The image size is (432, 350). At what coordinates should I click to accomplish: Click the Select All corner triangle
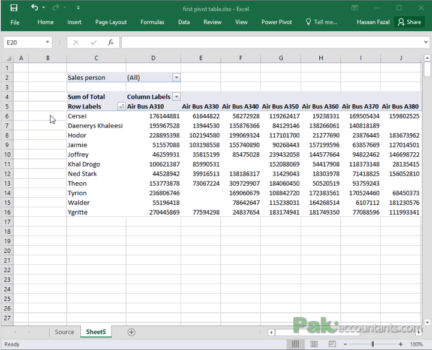(8, 58)
